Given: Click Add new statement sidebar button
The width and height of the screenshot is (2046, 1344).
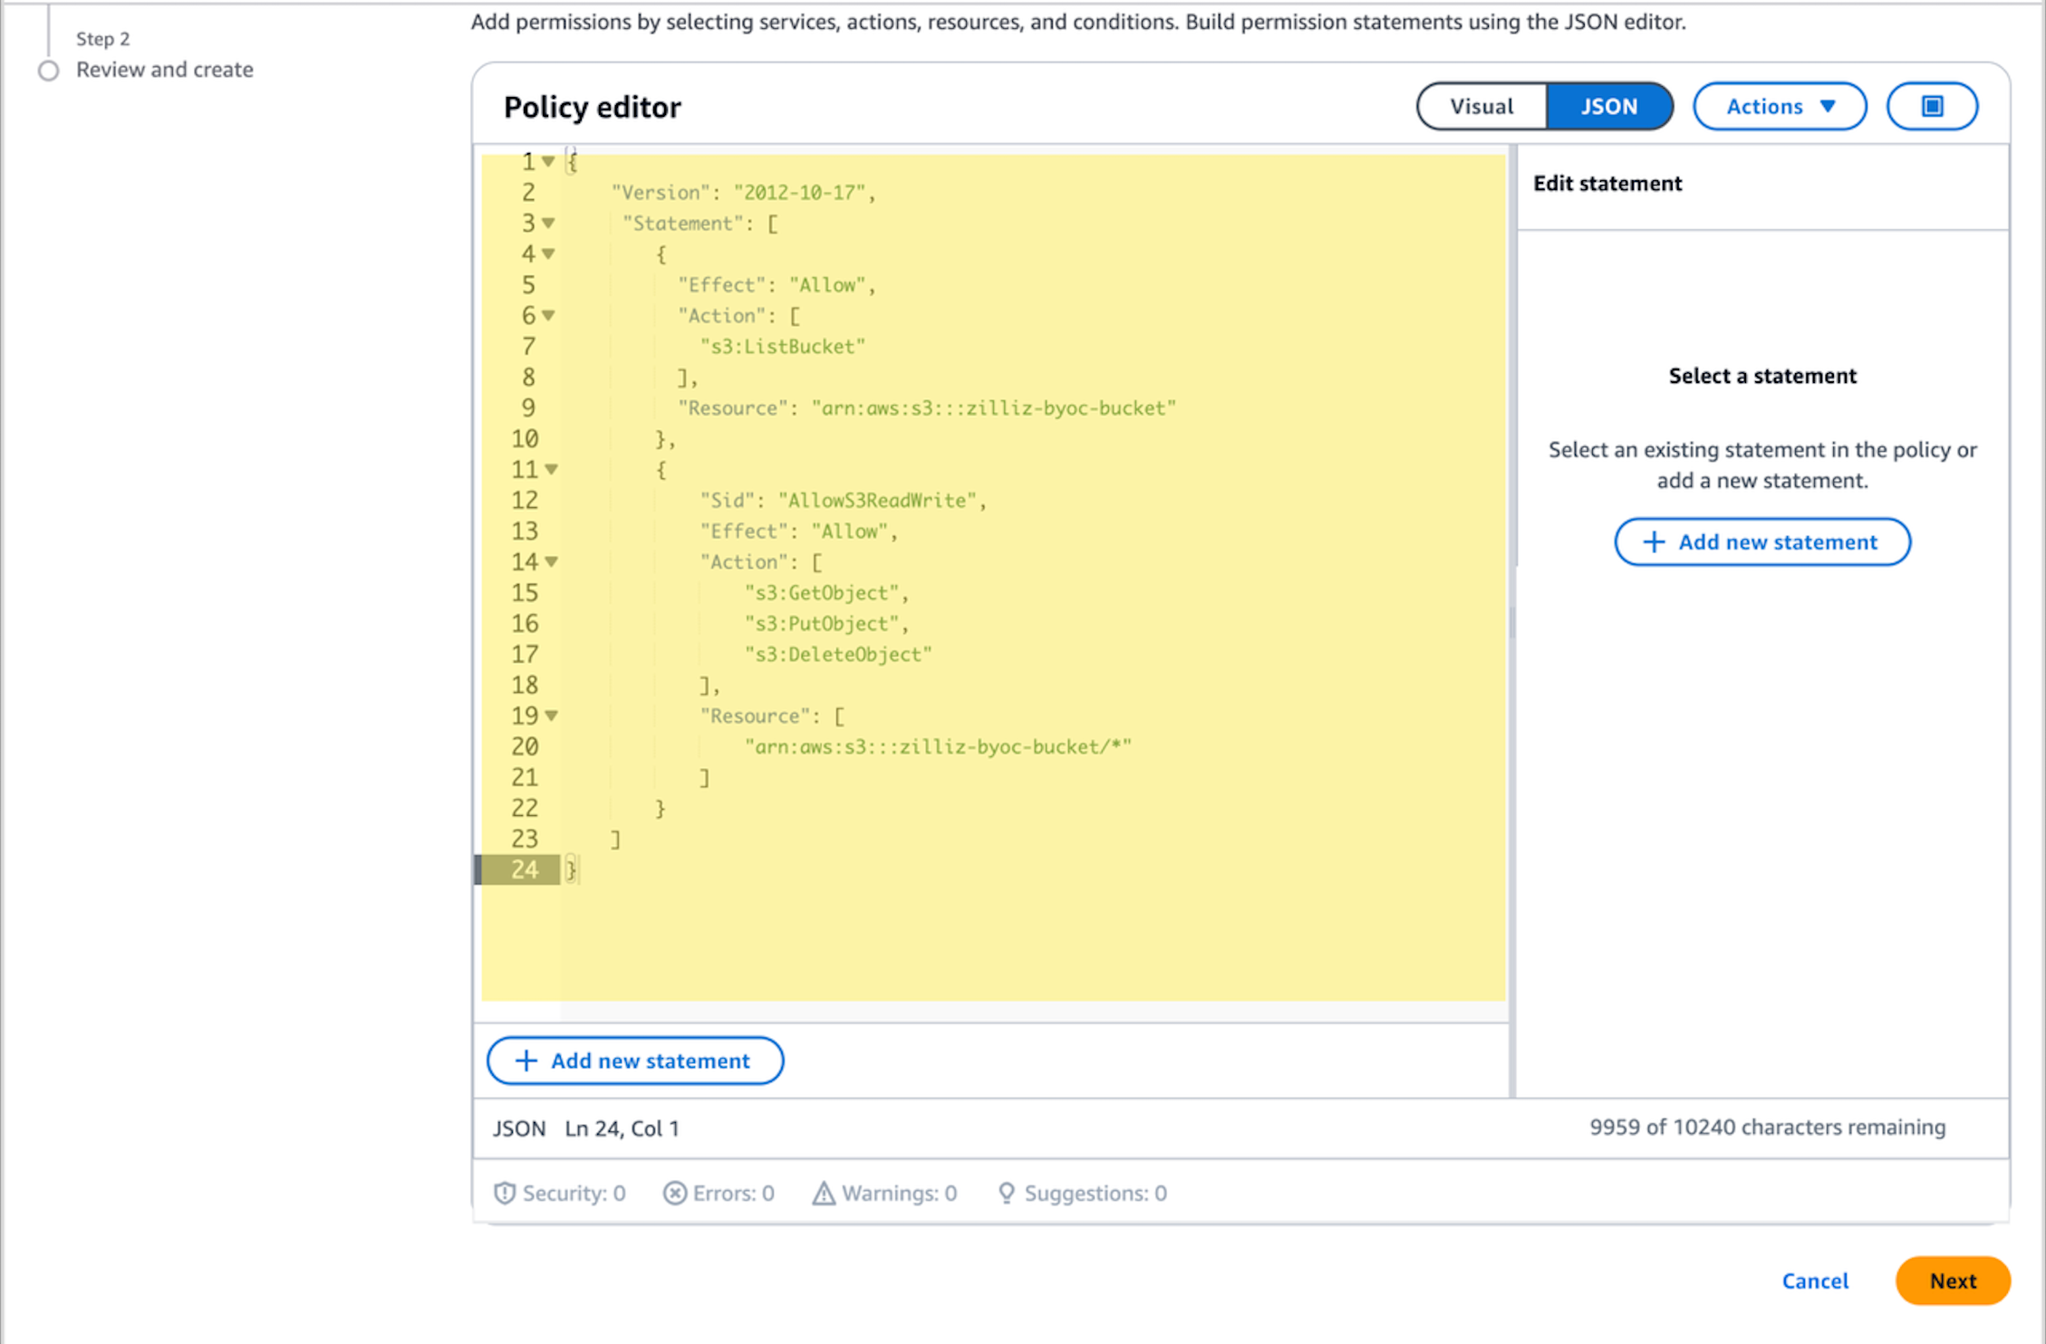Looking at the screenshot, I should (x=1762, y=542).
